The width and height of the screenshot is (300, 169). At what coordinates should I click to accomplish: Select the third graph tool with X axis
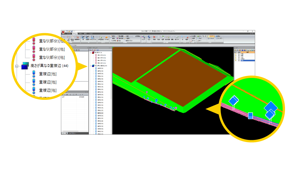93,38
